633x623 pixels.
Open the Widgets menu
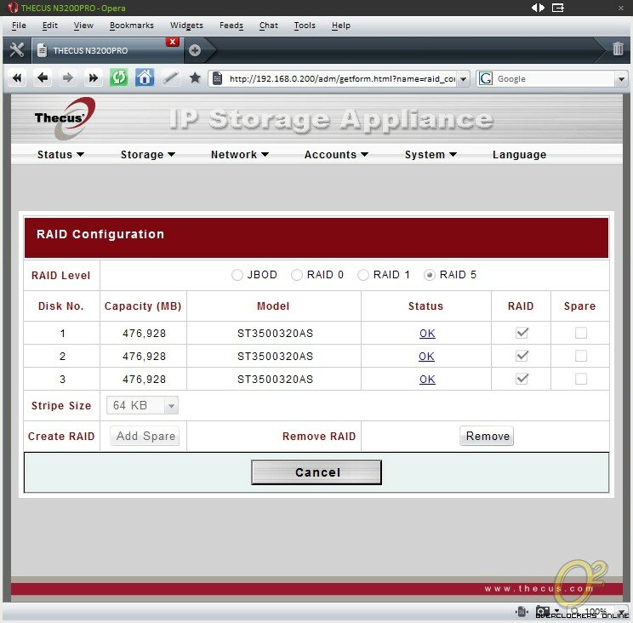point(186,26)
